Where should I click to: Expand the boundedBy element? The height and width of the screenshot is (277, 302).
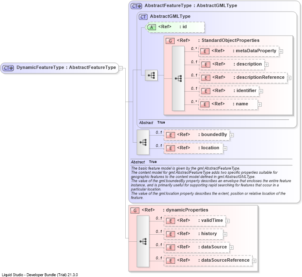click(x=232, y=135)
